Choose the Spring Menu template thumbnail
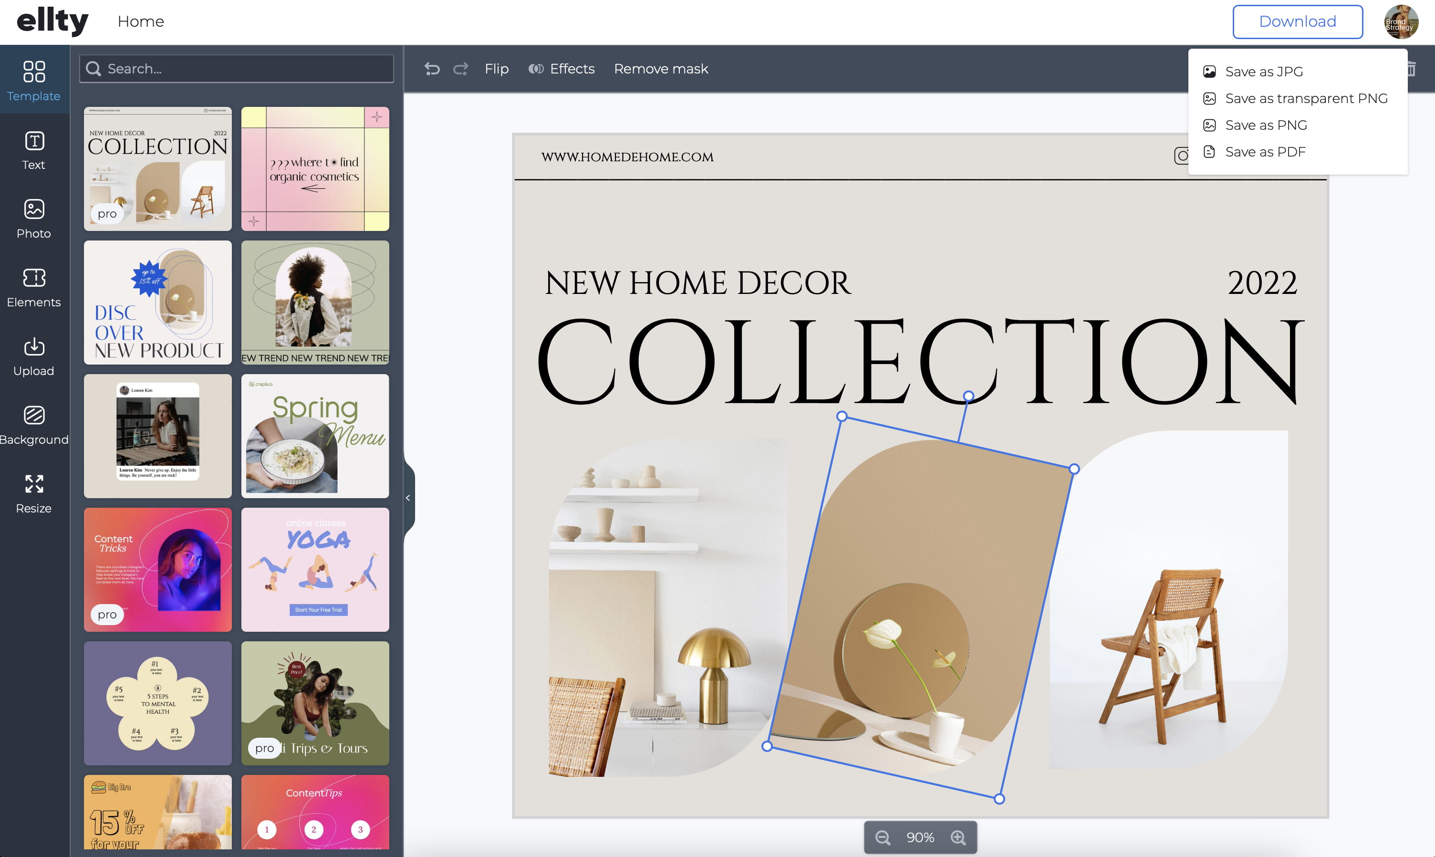The height and width of the screenshot is (857, 1435). click(315, 436)
